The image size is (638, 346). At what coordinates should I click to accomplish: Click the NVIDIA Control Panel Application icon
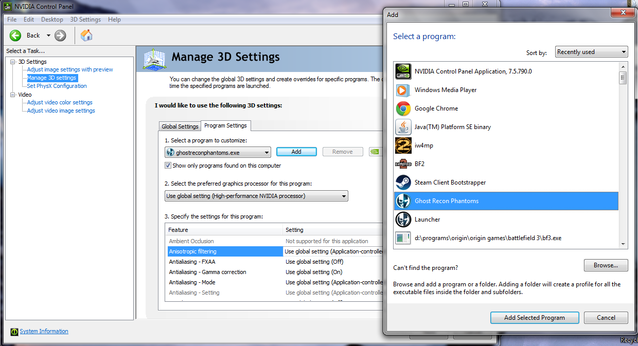[x=403, y=71]
